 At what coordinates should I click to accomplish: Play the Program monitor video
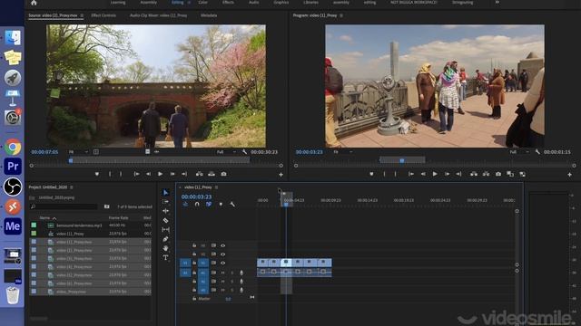point(435,174)
